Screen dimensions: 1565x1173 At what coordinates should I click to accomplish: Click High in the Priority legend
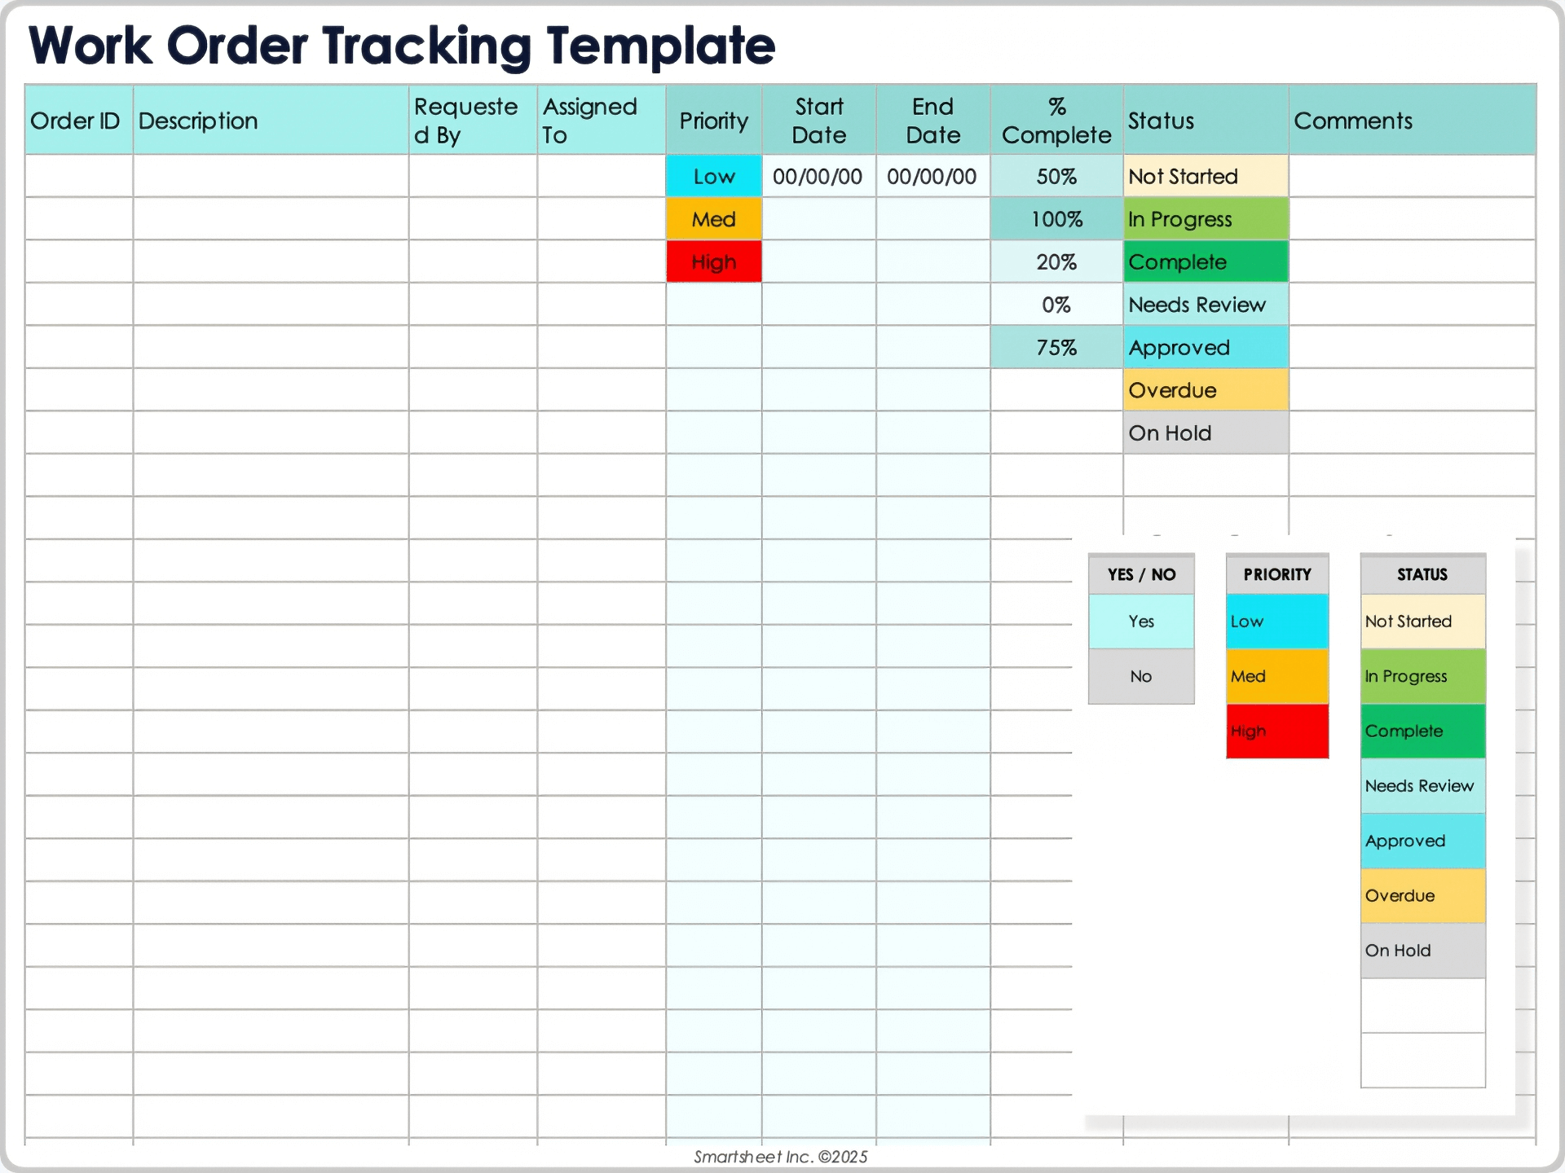[1277, 731]
